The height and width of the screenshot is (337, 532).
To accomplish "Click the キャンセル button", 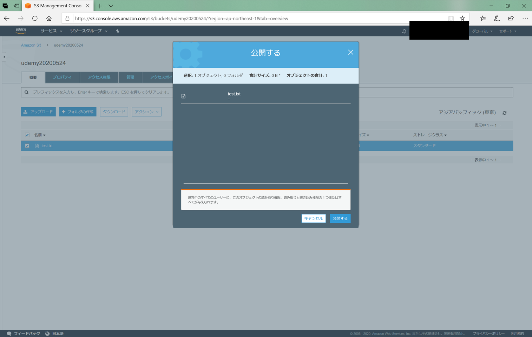I will [314, 218].
